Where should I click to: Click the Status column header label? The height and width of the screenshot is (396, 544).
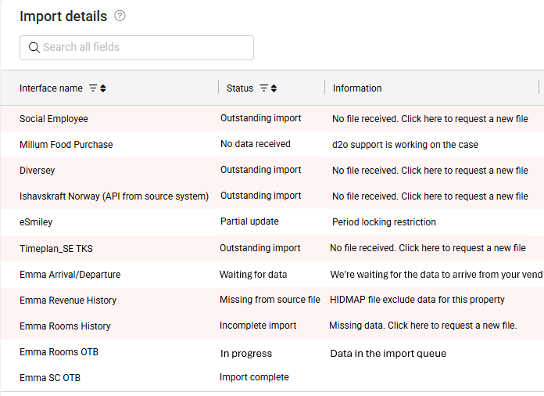[x=240, y=88]
